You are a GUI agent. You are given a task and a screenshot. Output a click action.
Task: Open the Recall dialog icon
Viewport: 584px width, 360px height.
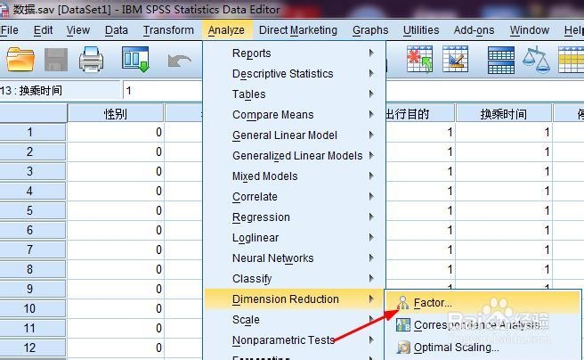click(x=135, y=59)
